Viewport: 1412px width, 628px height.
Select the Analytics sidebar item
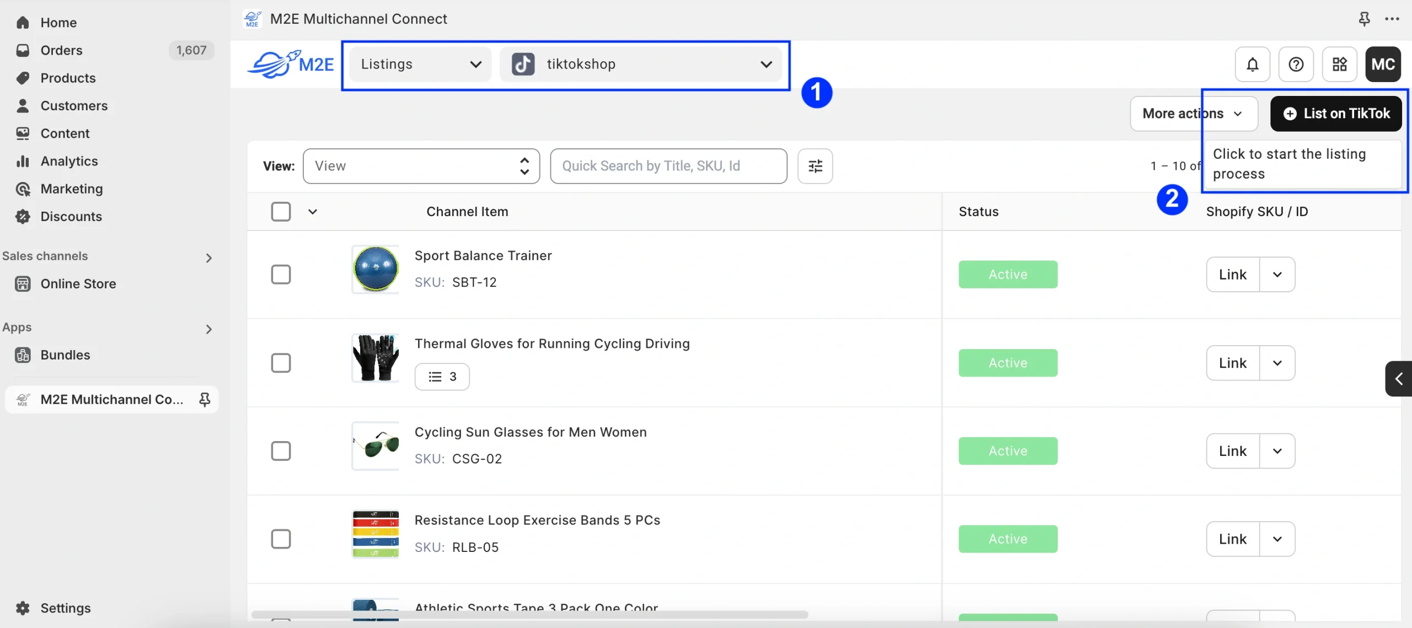click(69, 160)
